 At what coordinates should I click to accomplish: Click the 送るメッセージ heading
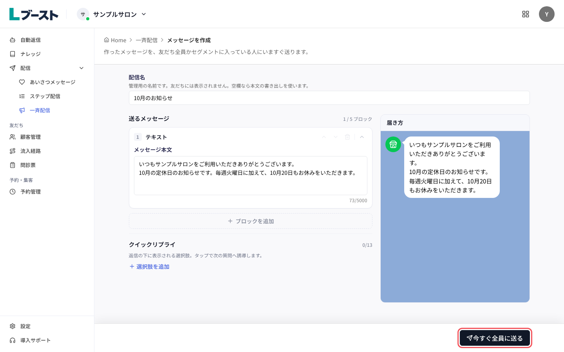[x=149, y=119]
